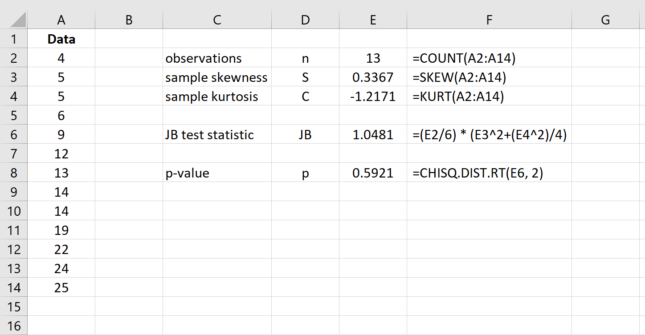Screen dimensions: 645x335
Task: Select cell A4 containing the second 5
Action: click(61, 97)
